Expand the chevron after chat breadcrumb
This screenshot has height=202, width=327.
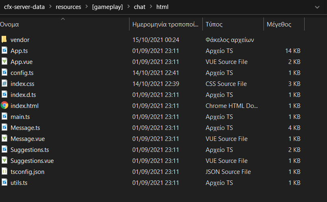point(151,7)
